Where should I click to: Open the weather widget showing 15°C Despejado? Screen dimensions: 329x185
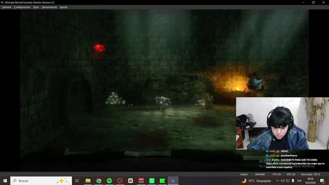(x=256, y=181)
